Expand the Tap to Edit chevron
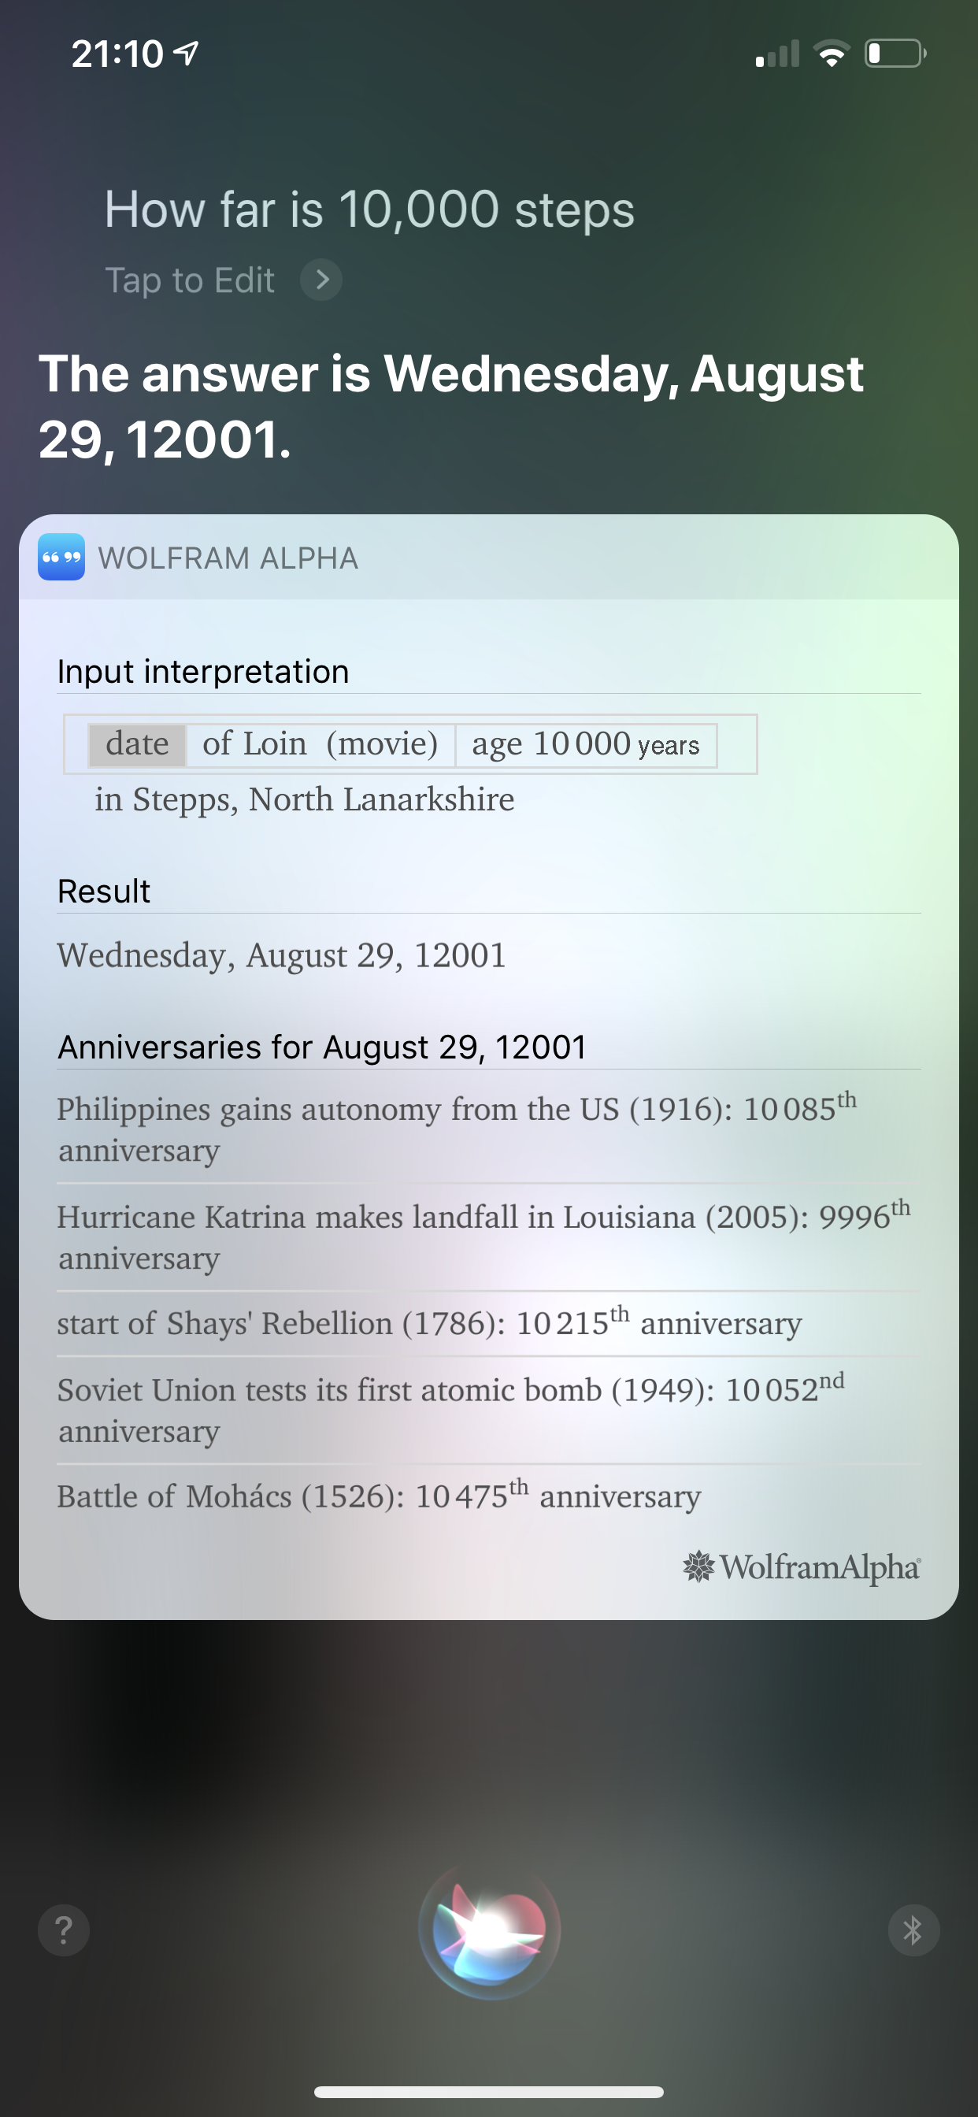Viewport: 978px width, 2117px height. (x=321, y=280)
